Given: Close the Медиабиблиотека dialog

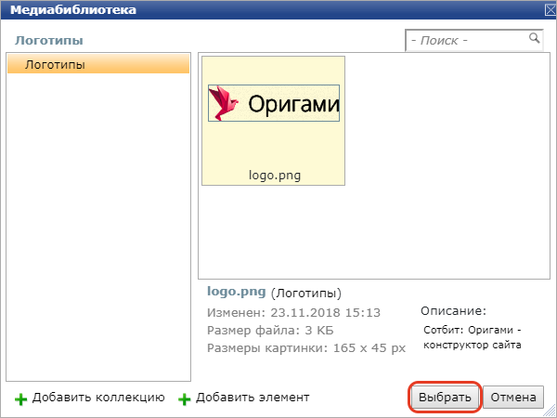Looking at the screenshot, I should [x=551, y=10].
